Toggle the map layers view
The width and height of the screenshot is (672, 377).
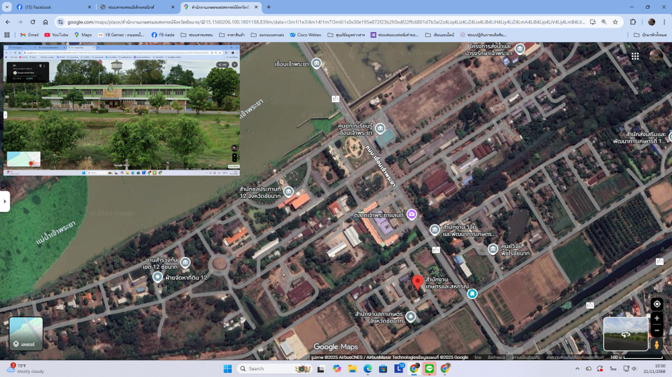(x=26, y=333)
